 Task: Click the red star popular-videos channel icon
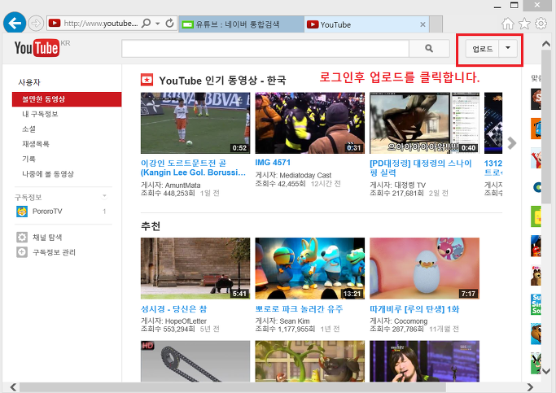(x=147, y=80)
